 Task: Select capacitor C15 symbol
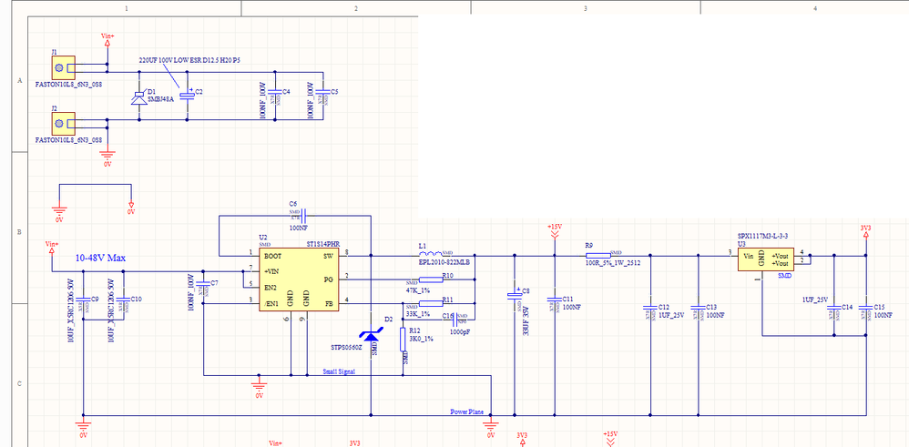tap(866, 308)
